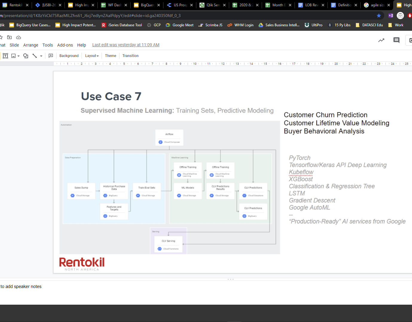Image resolution: width=412 pixels, height=322 pixels.
Task: Click the Theme button
Action: point(111,56)
